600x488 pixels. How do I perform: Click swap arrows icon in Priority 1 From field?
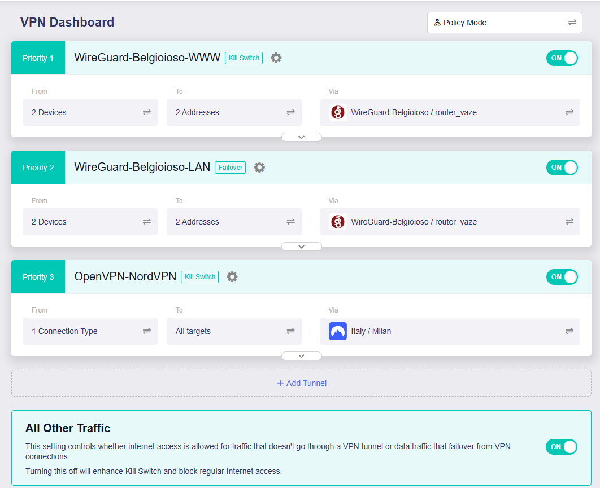click(x=147, y=112)
